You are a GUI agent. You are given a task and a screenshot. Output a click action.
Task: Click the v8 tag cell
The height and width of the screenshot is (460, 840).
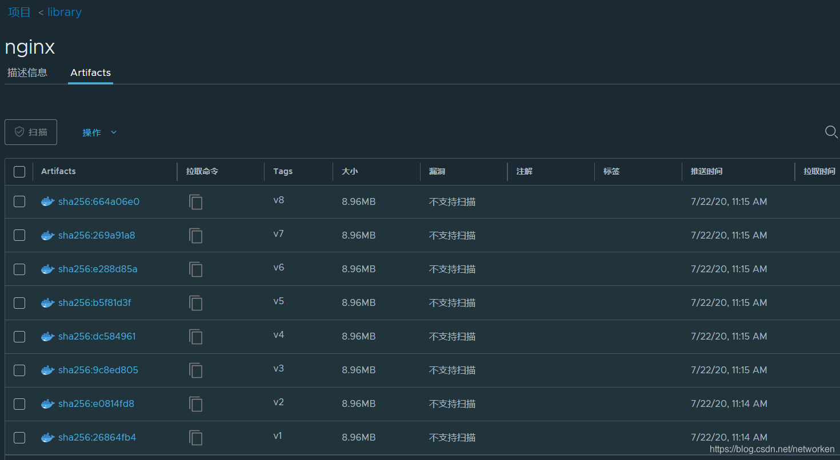point(278,200)
